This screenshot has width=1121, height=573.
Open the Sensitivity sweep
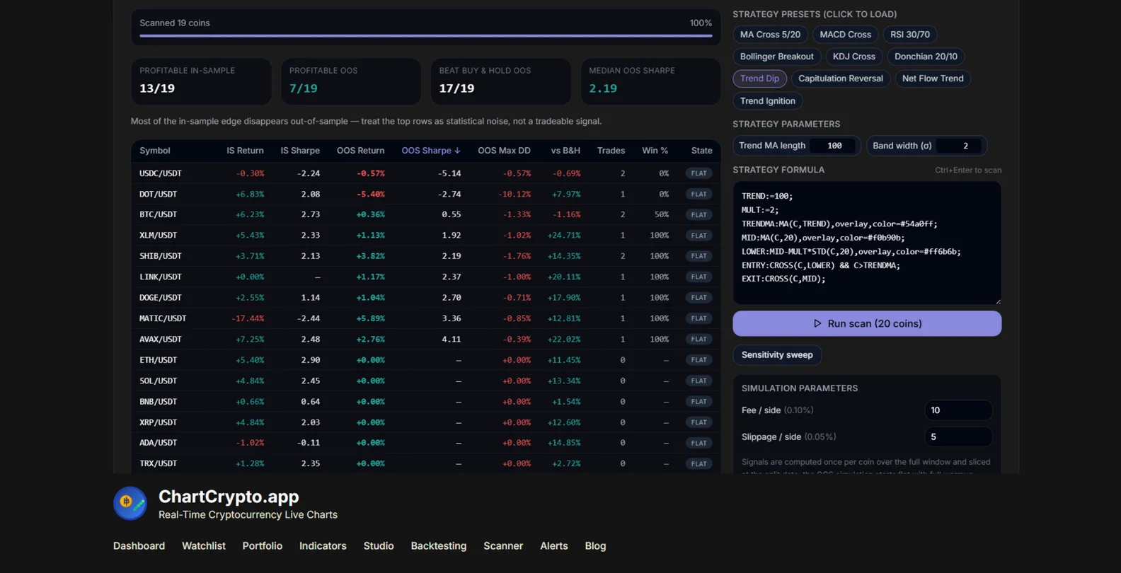777,355
